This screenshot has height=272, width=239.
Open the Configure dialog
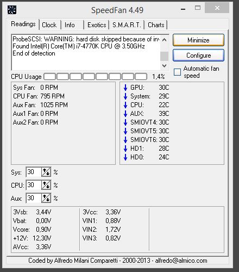(198, 55)
